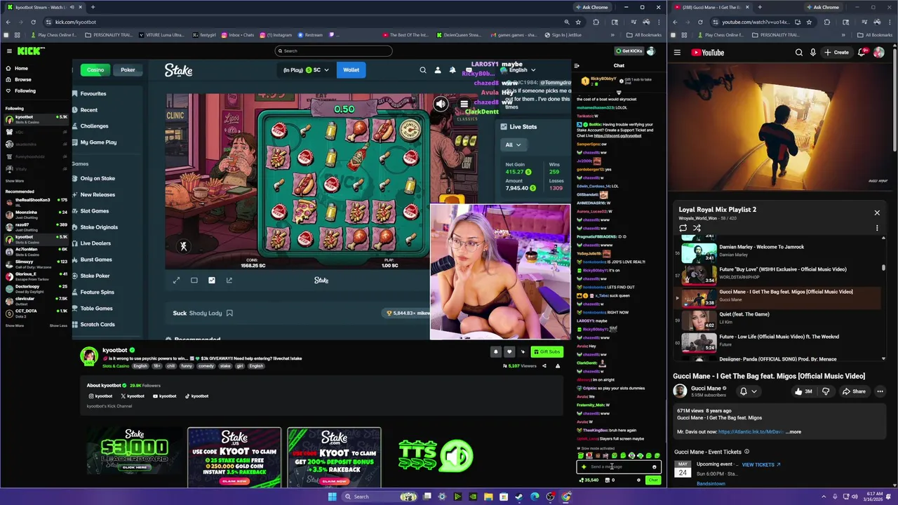898x505 pixels.
Task: Enter fullscreen in Stake game footer
Action: (177, 281)
